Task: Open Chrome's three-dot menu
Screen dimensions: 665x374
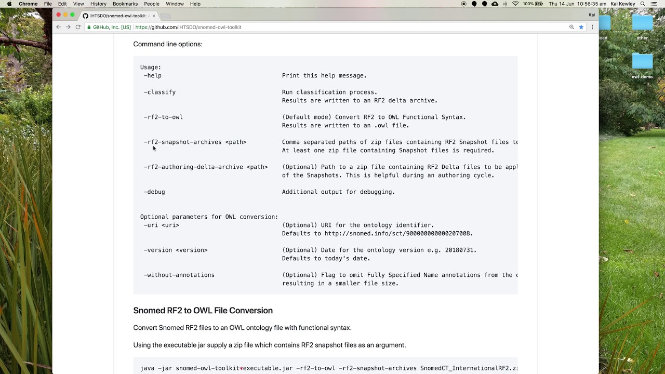Action: click(x=592, y=27)
